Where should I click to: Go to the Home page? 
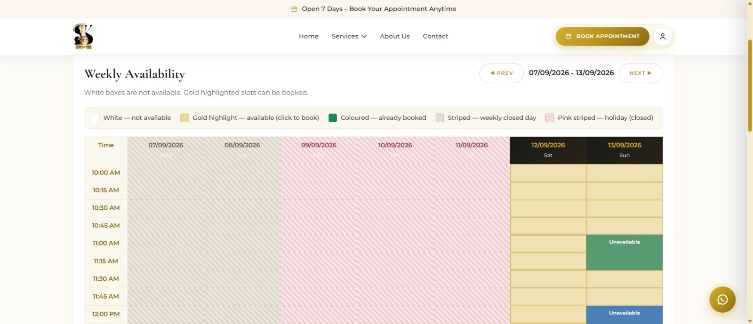click(309, 36)
